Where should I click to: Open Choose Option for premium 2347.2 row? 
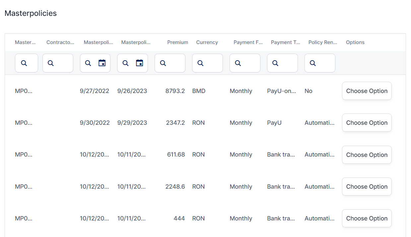pyautogui.click(x=367, y=123)
